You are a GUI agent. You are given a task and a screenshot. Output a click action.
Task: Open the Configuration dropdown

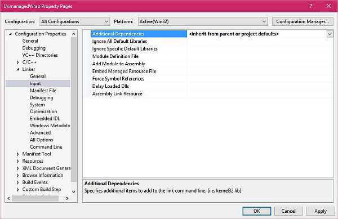tap(74, 21)
